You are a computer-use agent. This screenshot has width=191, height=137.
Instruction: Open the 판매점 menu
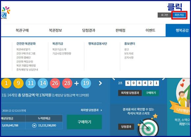[x=120, y=30]
